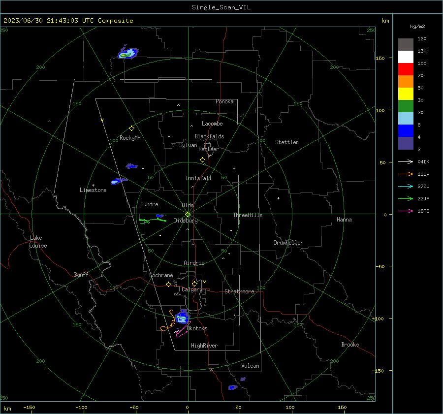
Task: Click the gray 130-160 color swatch
Action: (406, 45)
